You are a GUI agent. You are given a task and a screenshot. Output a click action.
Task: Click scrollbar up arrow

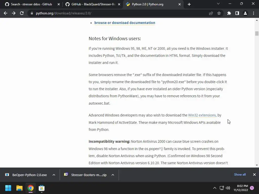[x=257, y=20]
